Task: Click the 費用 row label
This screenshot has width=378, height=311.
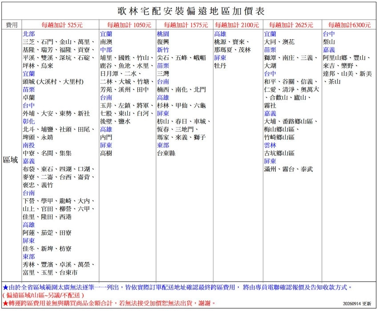Action: point(12,25)
